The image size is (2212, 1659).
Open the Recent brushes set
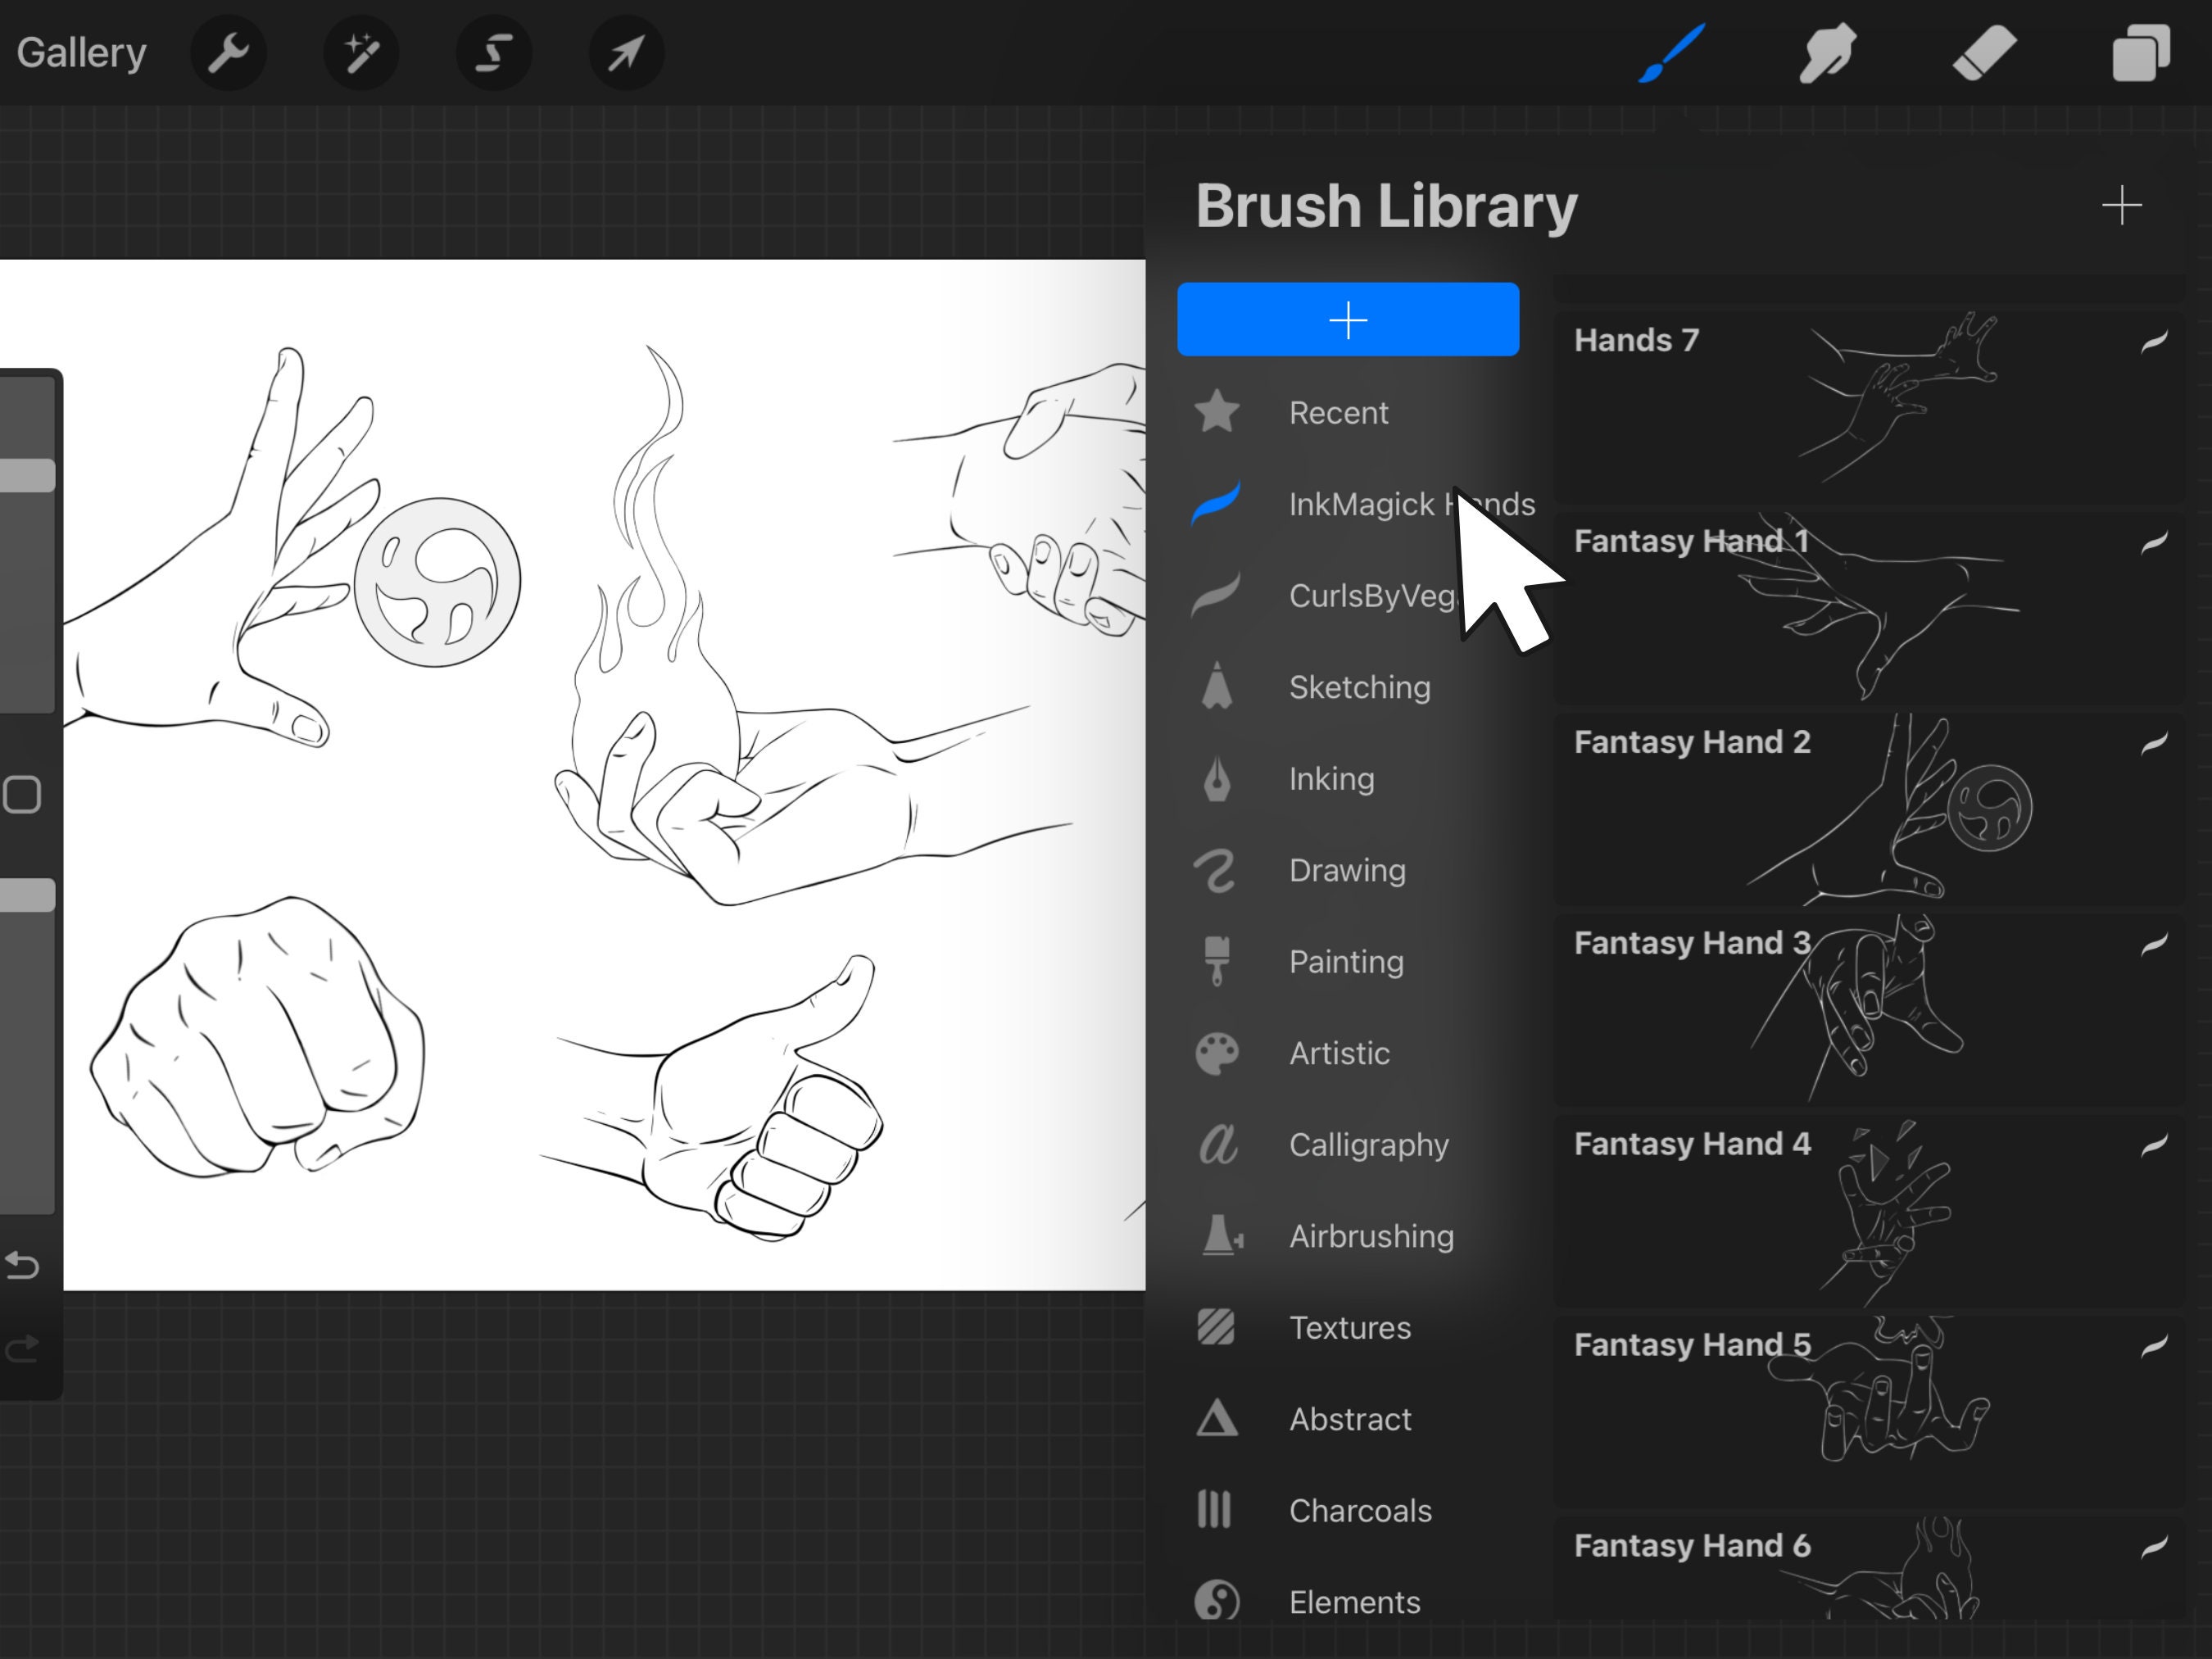click(x=1339, y=412)
